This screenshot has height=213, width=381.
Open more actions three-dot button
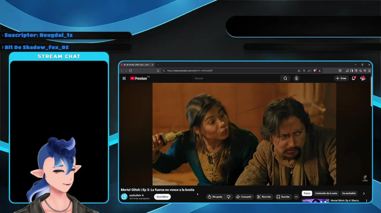pyautogui.click(x=296, y=197)
